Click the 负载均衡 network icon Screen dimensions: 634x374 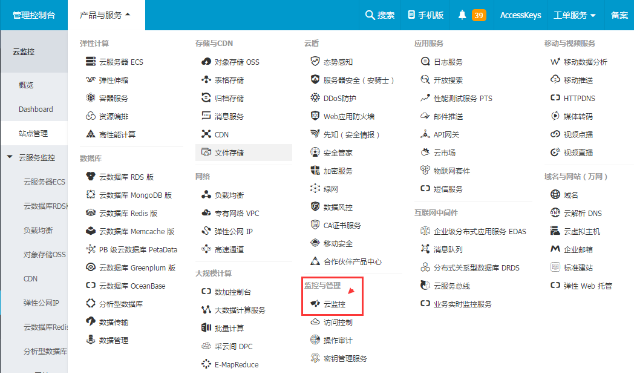pyautogui.click(x=206, y=195)
